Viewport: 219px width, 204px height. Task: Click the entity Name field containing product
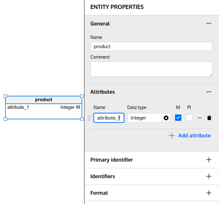[x=151, y=47]
